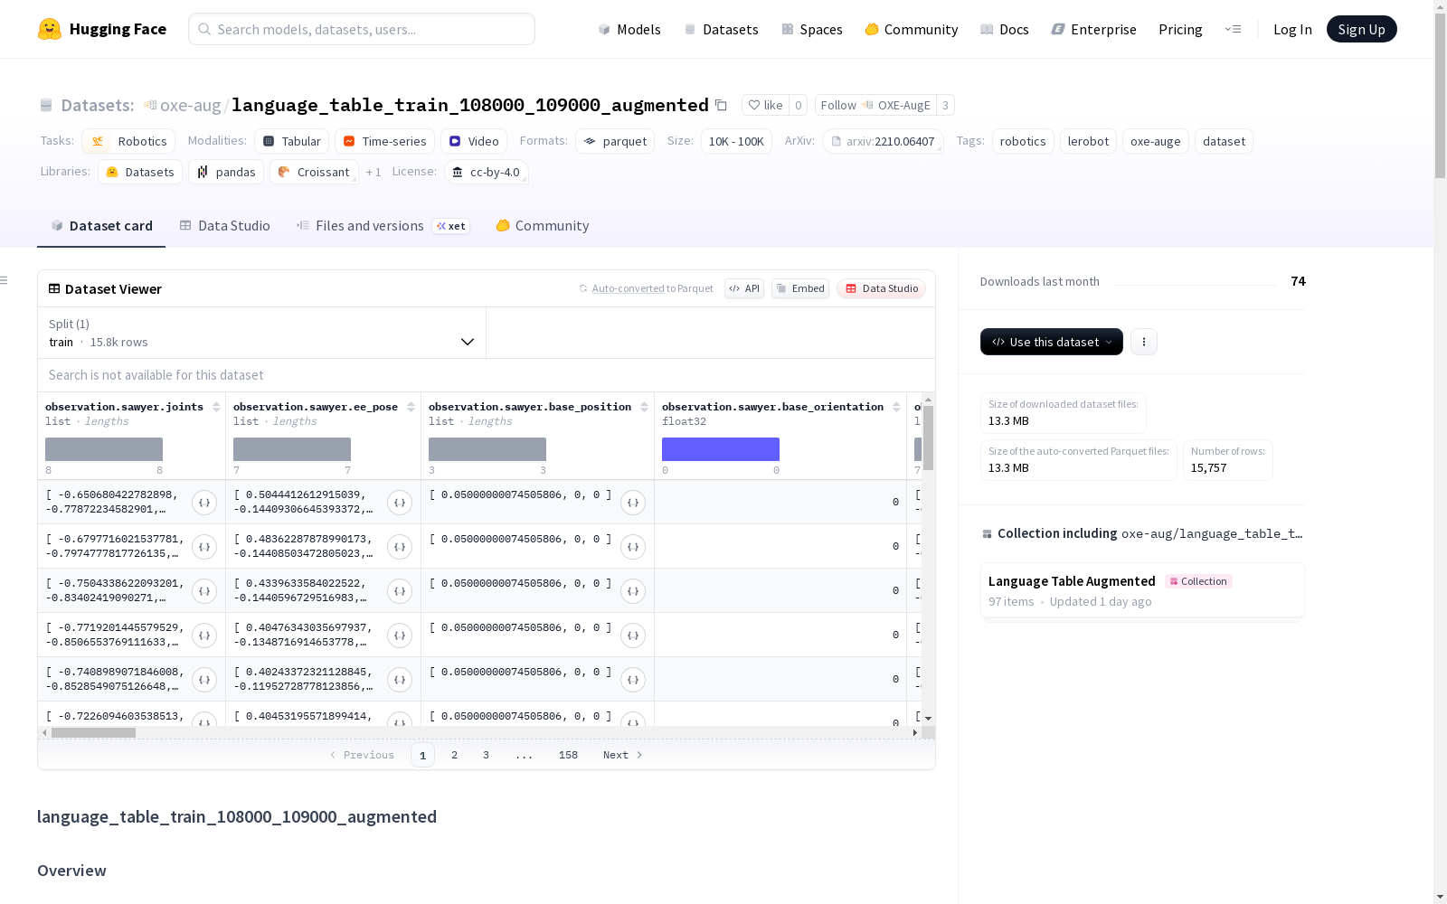
Task: Go to Hugging Face home via logo
Action: tap(102, 29)
